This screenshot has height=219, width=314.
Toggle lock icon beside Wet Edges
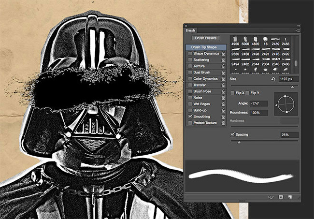[x=224, y=104]
